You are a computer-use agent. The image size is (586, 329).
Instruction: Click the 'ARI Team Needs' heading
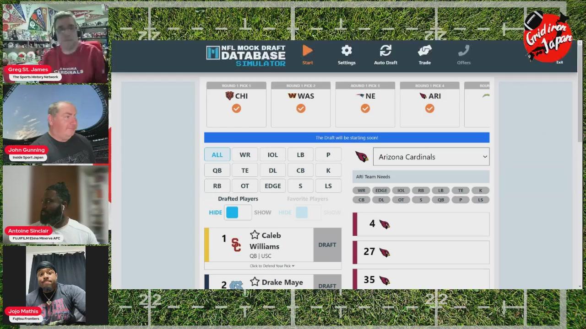(373, 177)
